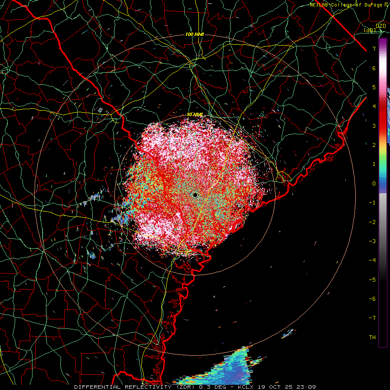
Task: Click the 'KCLX' station identifier text
Action: (247, 387)
